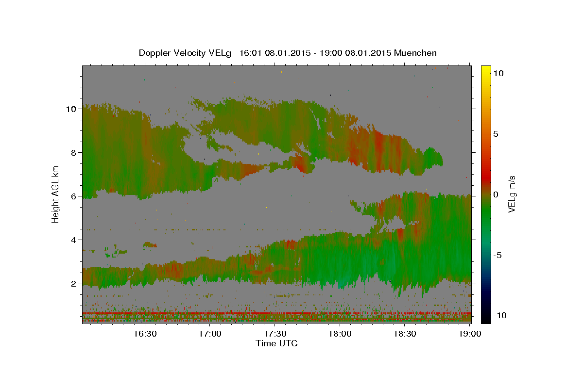The image size is (583, 388).
Task: Click the 17:30 time tick label
Action: tap(275, 334)
